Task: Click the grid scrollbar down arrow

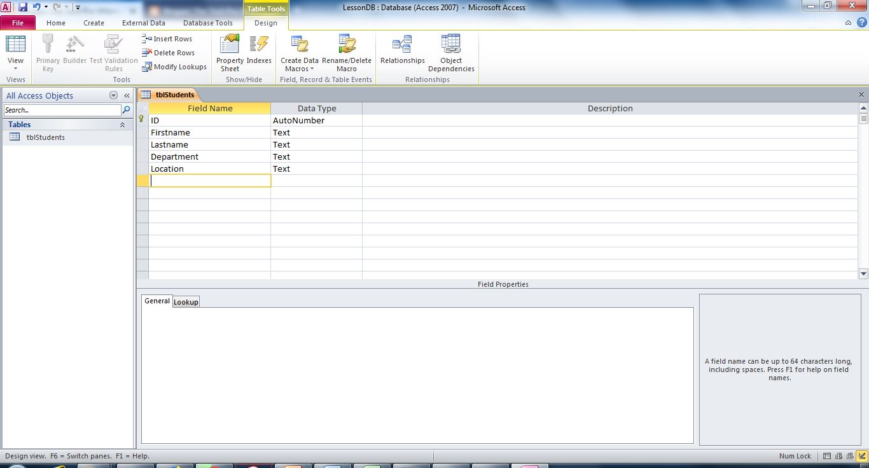Action: tap(863, 273)
